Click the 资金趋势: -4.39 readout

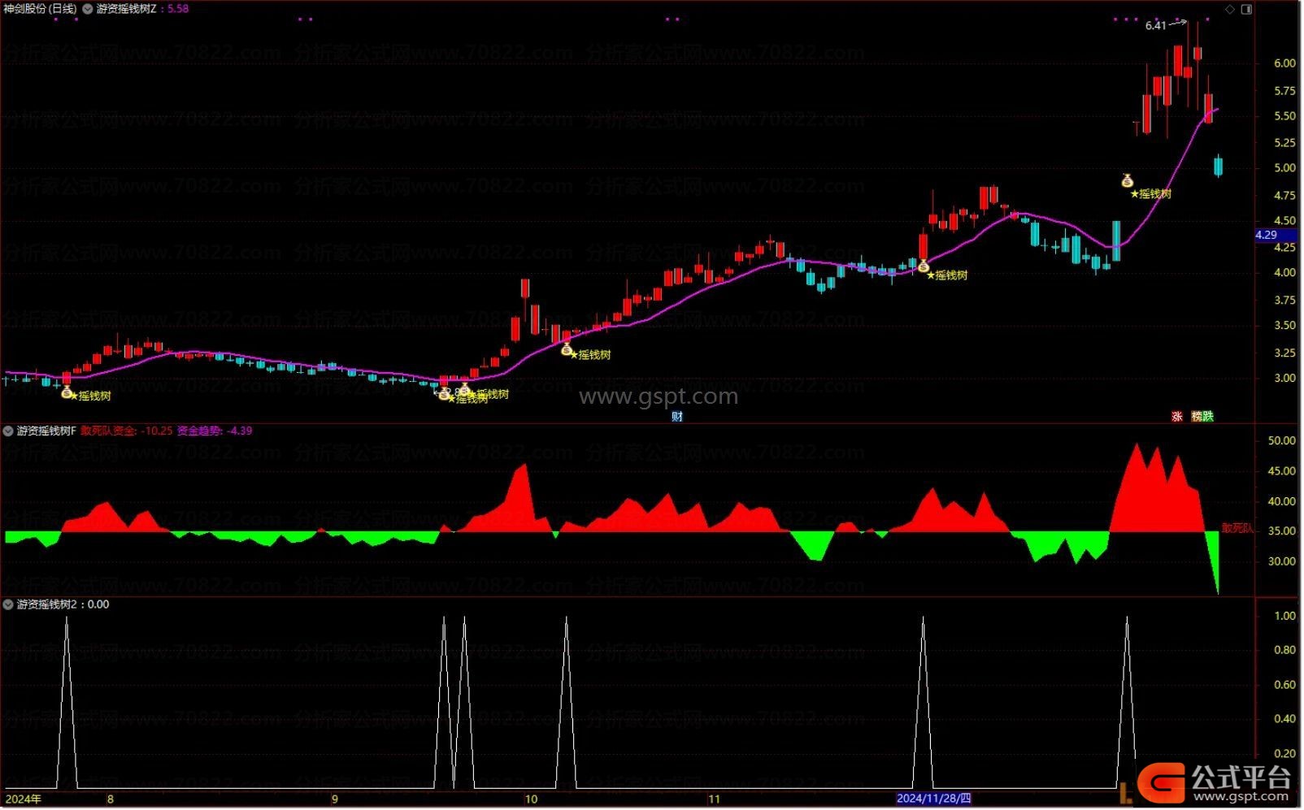point(215,431)
